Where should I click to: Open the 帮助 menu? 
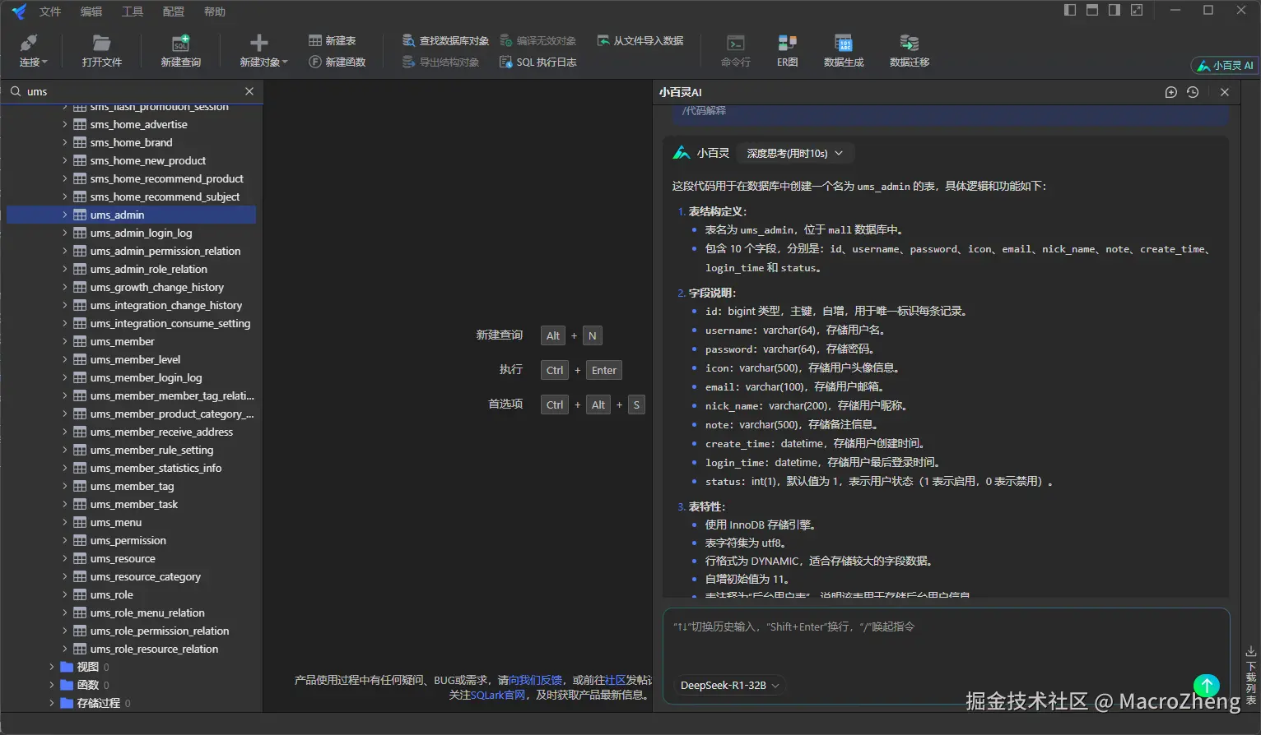tap(215, 12)
